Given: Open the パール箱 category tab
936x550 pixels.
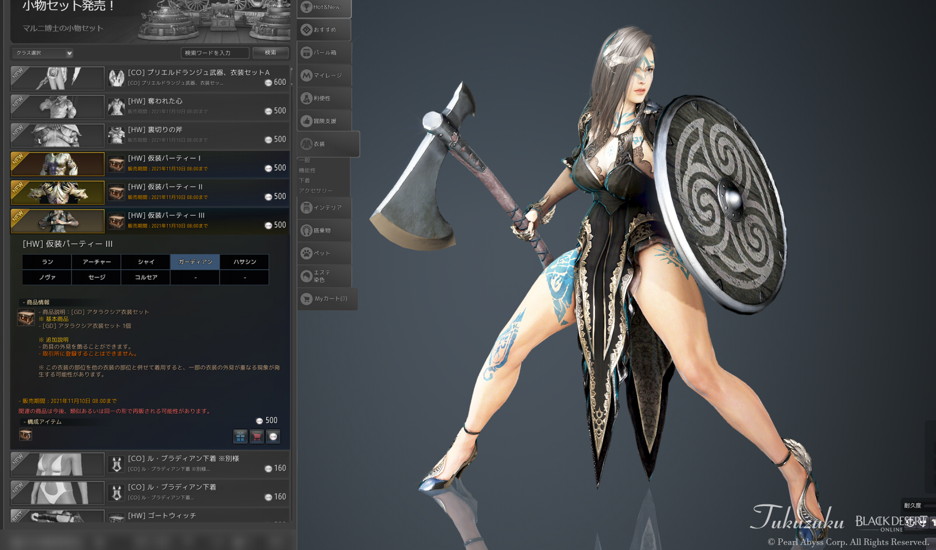Looking at the screenshot, I should [325, 53].
